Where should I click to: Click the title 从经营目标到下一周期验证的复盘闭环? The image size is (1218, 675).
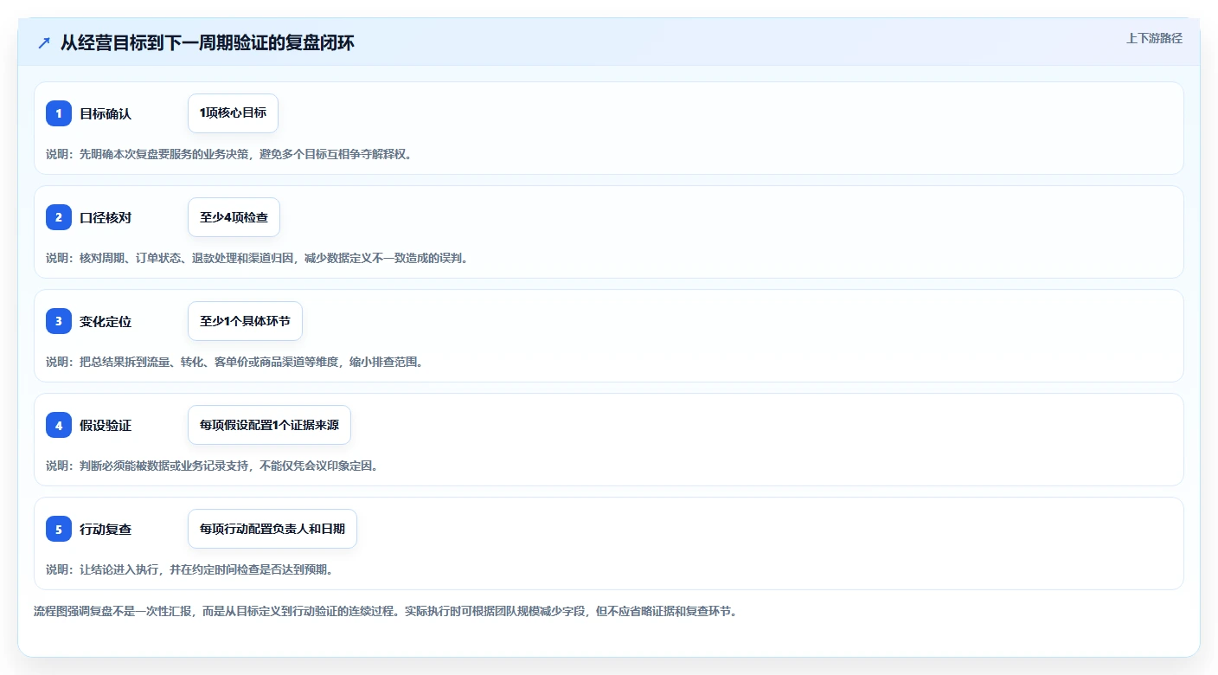click(x=207, y=43)
